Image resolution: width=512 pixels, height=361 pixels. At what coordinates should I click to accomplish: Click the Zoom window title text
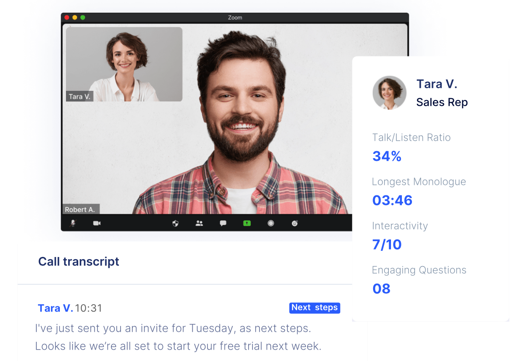[235, 17]
